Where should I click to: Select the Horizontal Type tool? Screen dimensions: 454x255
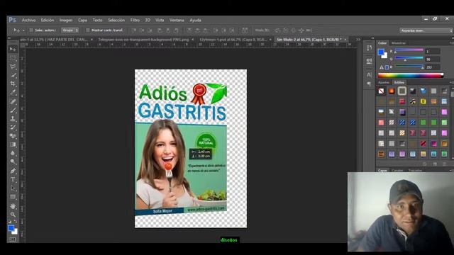click(x=13, y=179)
